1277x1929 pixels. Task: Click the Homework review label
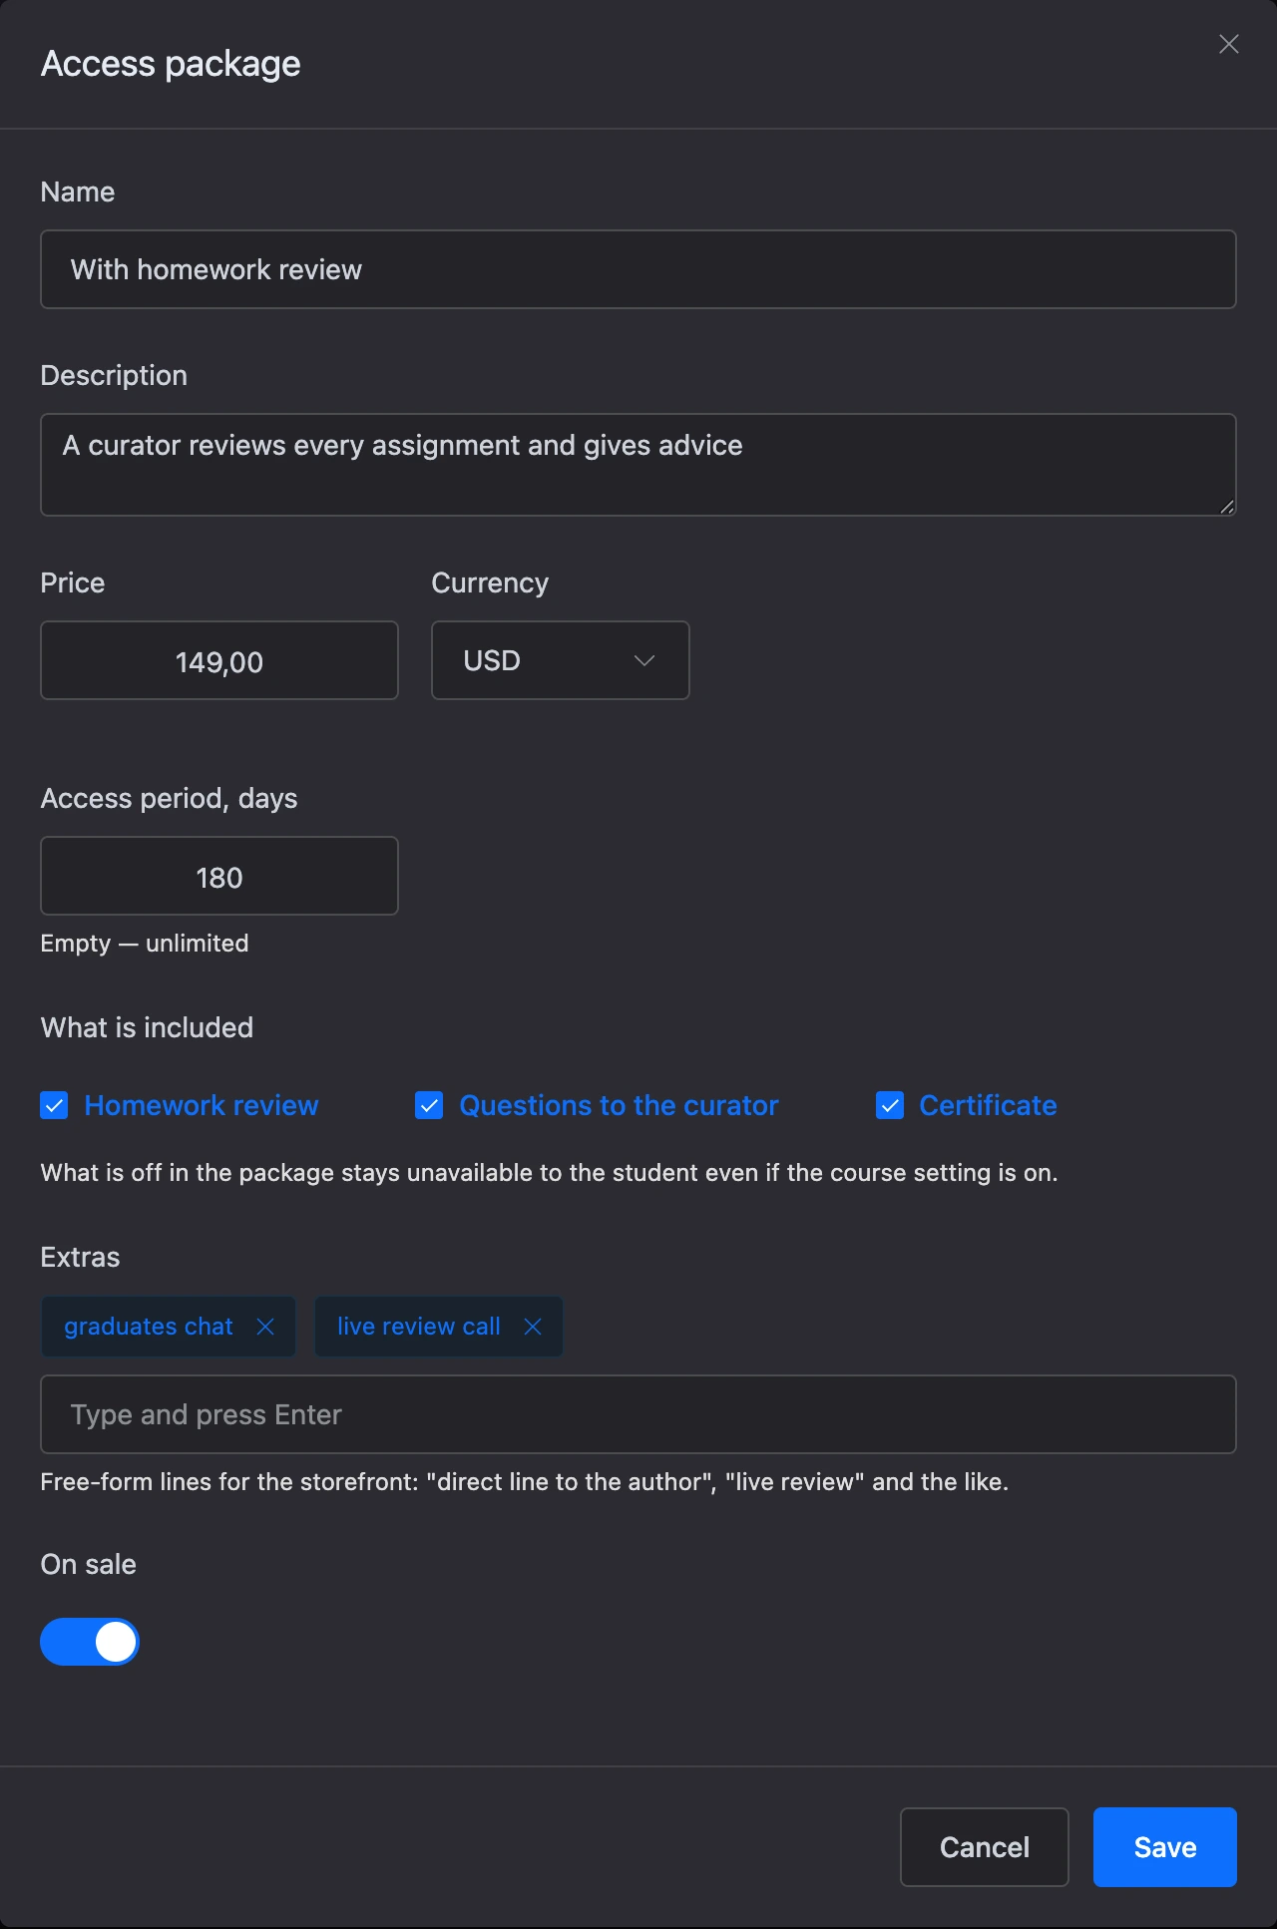(202, 1105)
